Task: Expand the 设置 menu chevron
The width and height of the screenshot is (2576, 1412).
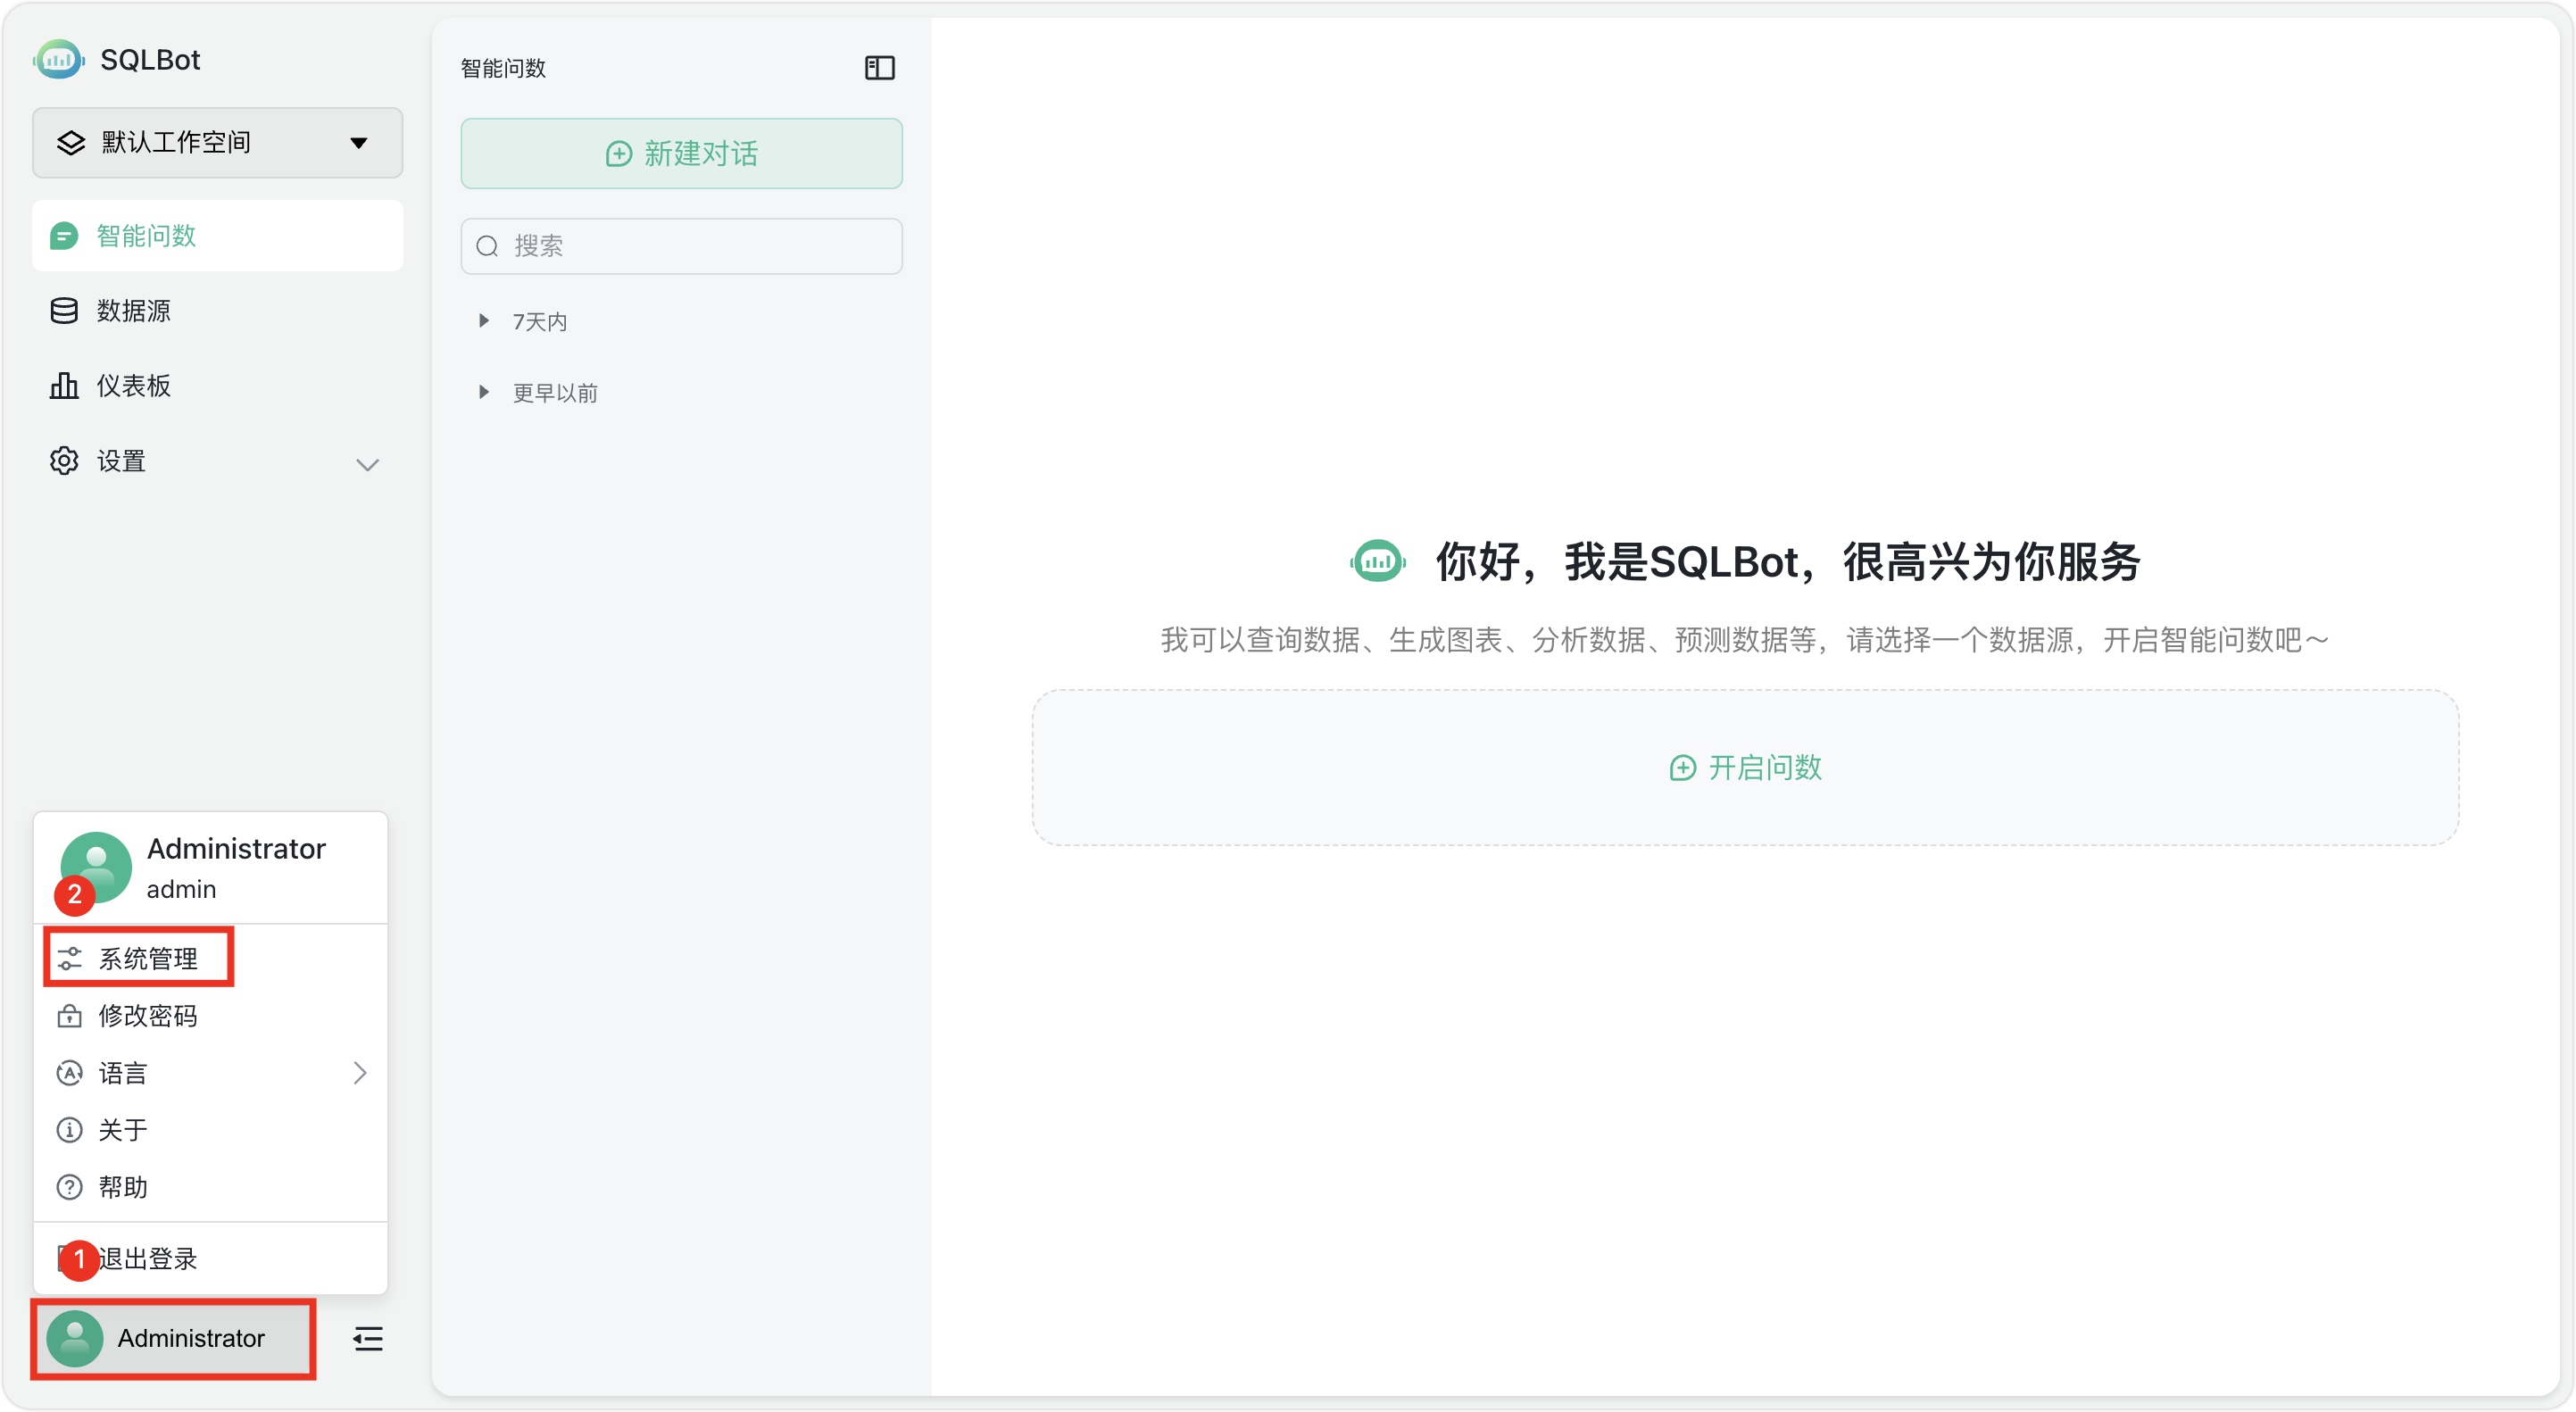Action: (x=367, y=464)
